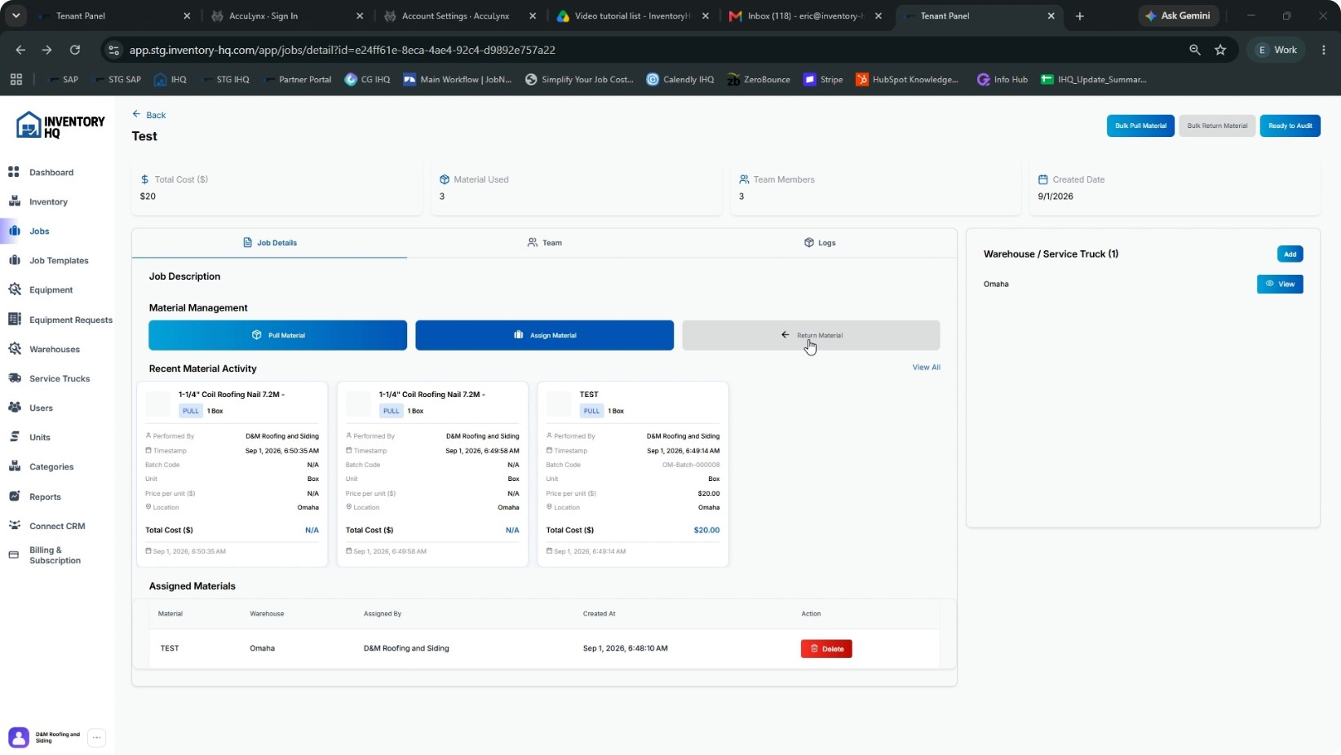Image resolution: width=1341 pixels, height=755 pixels.
Task: View the Omaha warehouse
Action: click(1280, 284)
